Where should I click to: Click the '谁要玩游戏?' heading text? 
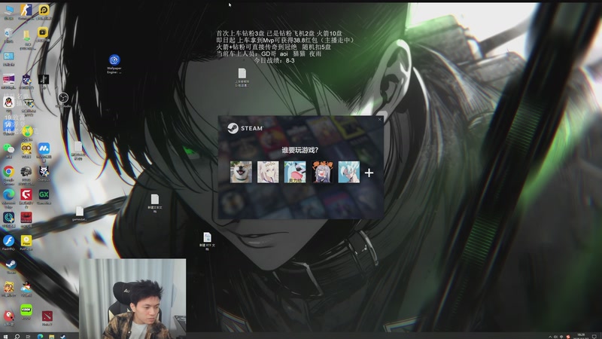pos(299,150)
